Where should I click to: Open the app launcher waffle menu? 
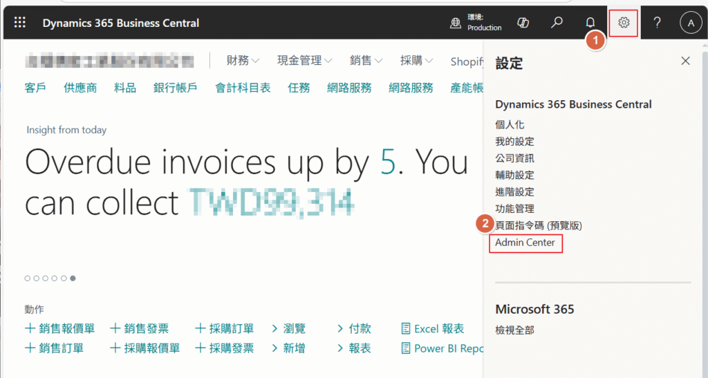coord(20,23)
